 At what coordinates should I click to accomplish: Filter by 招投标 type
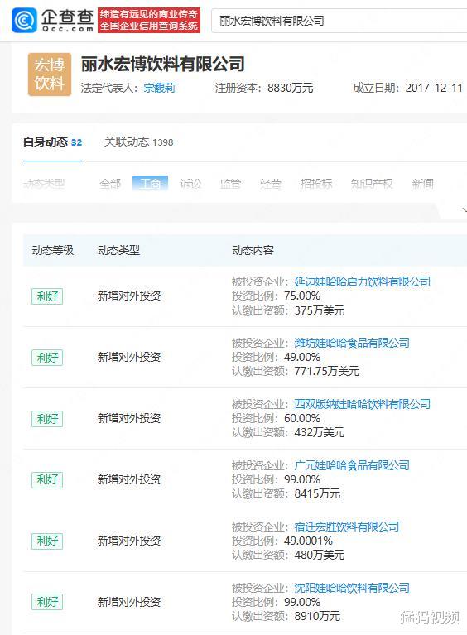316,184
